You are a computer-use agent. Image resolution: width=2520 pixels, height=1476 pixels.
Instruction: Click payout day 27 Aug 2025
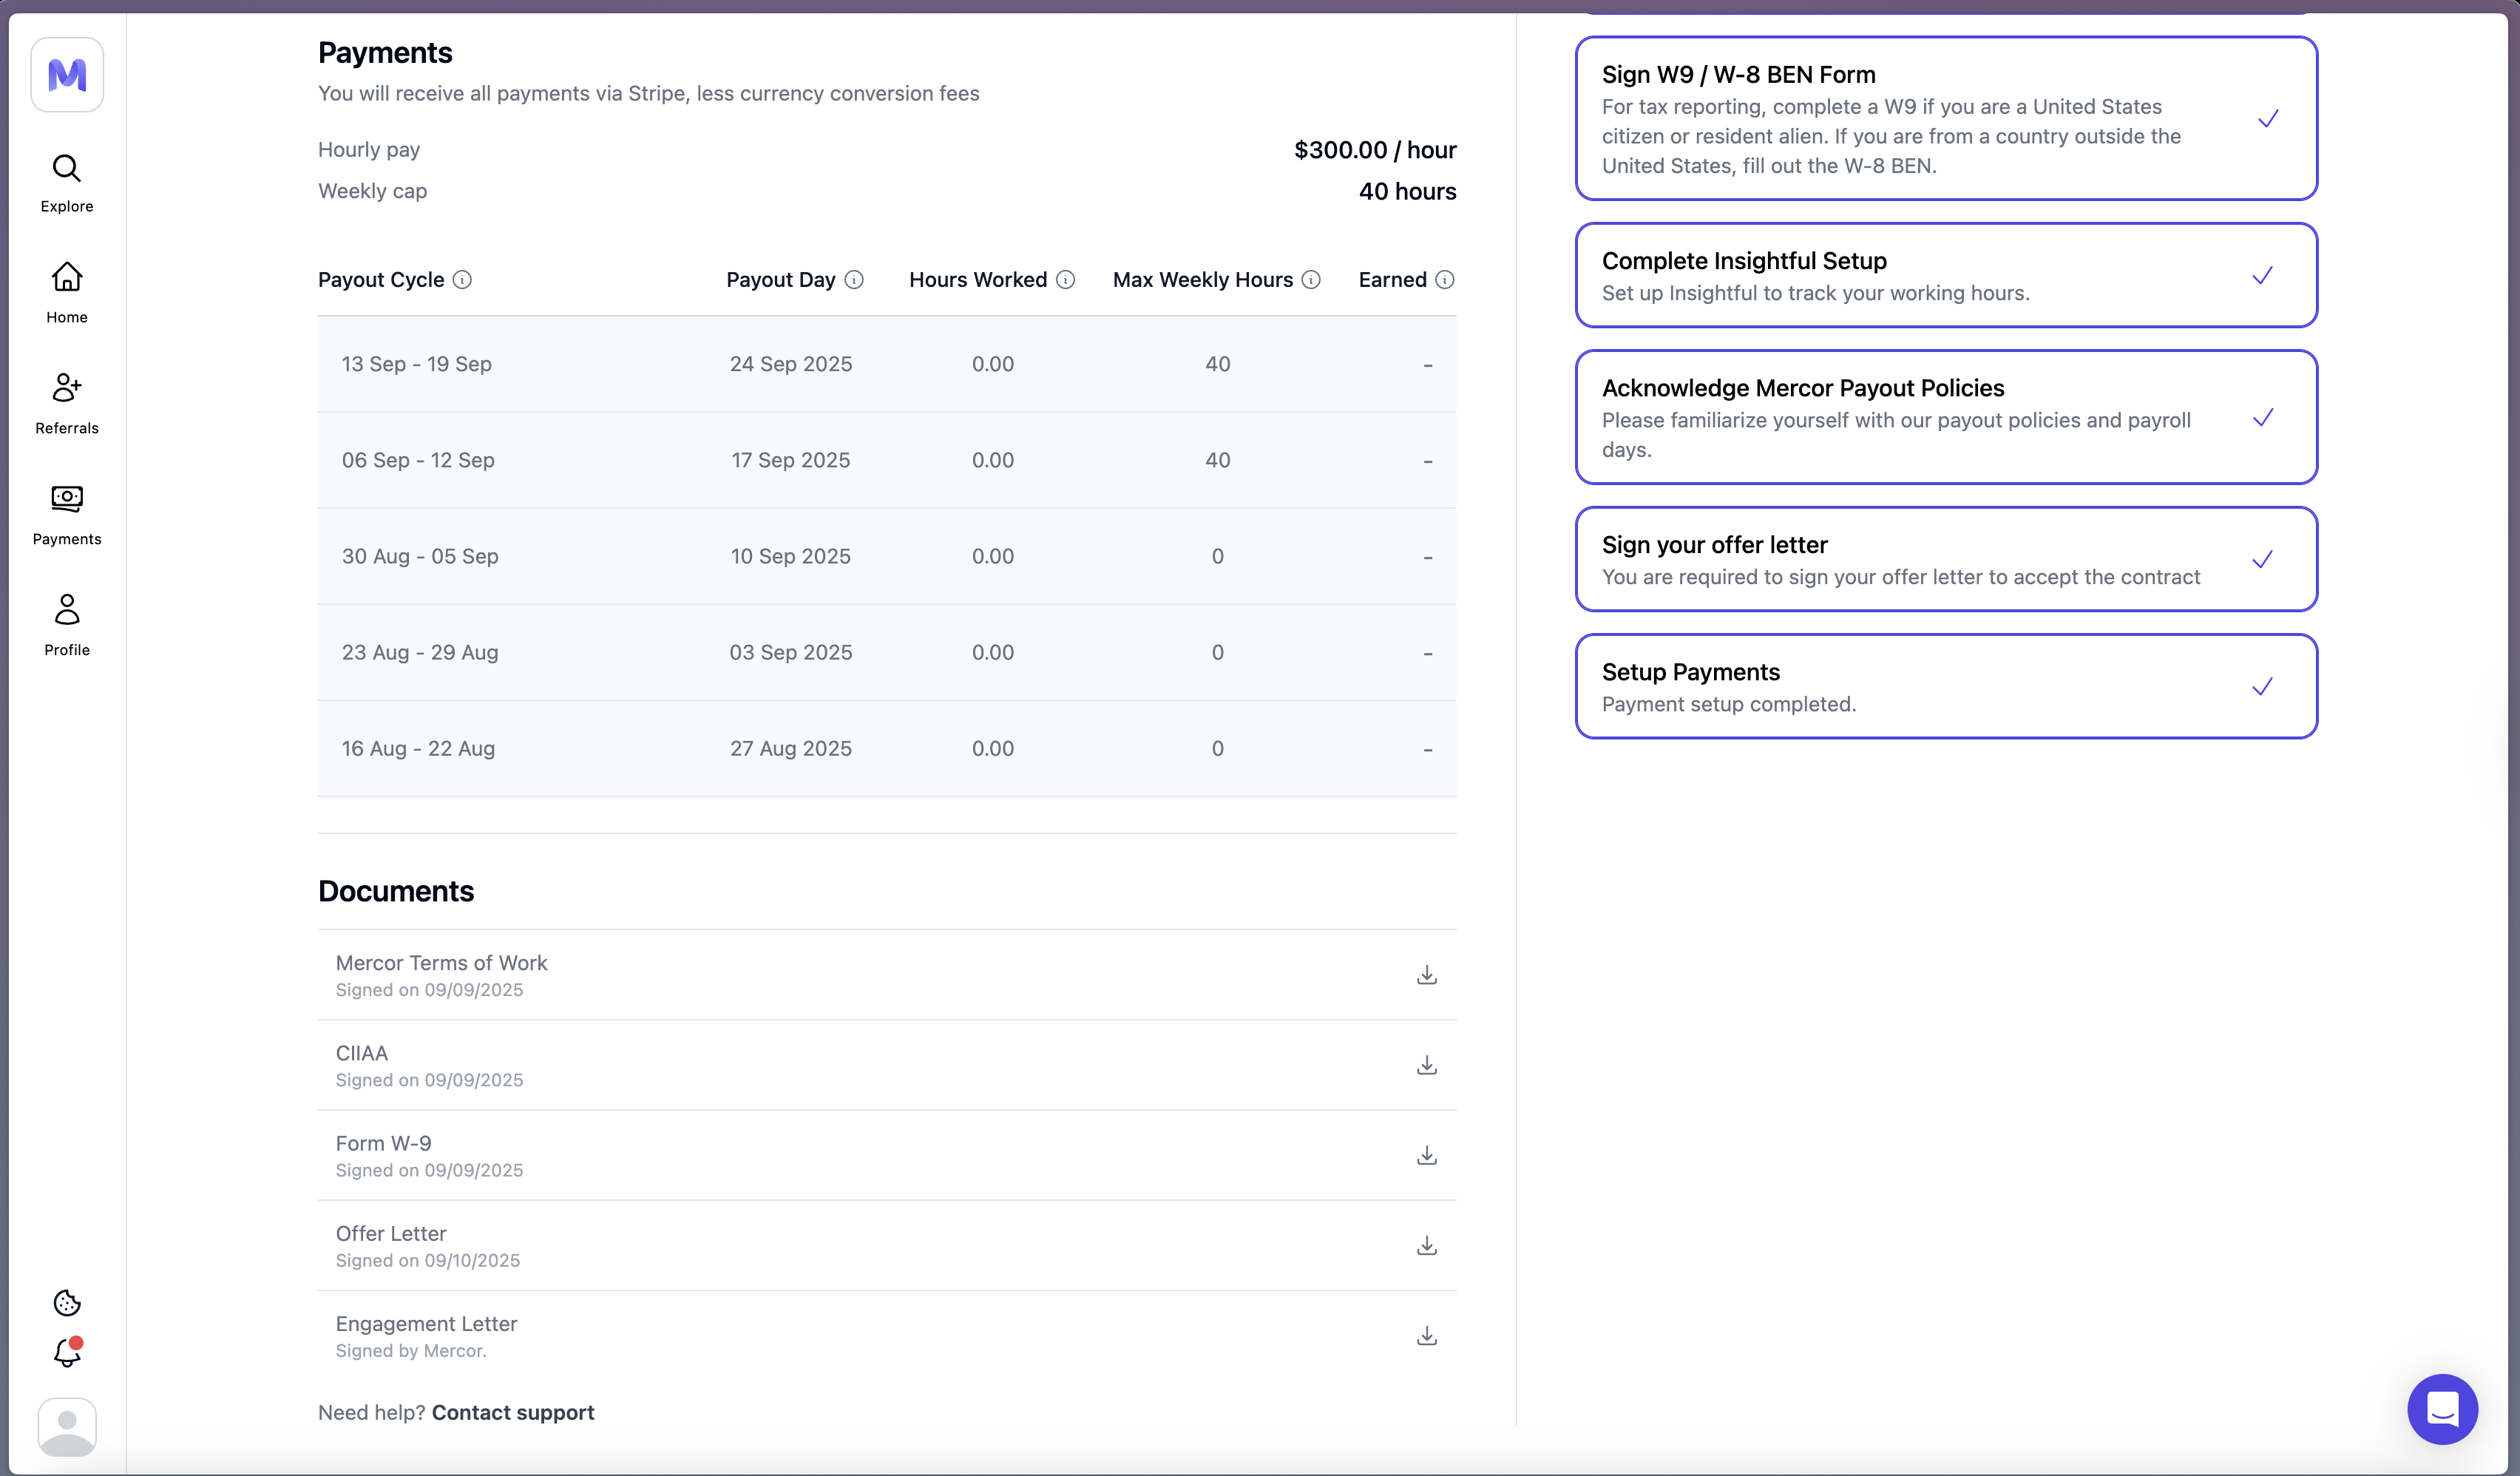[791, 748]
